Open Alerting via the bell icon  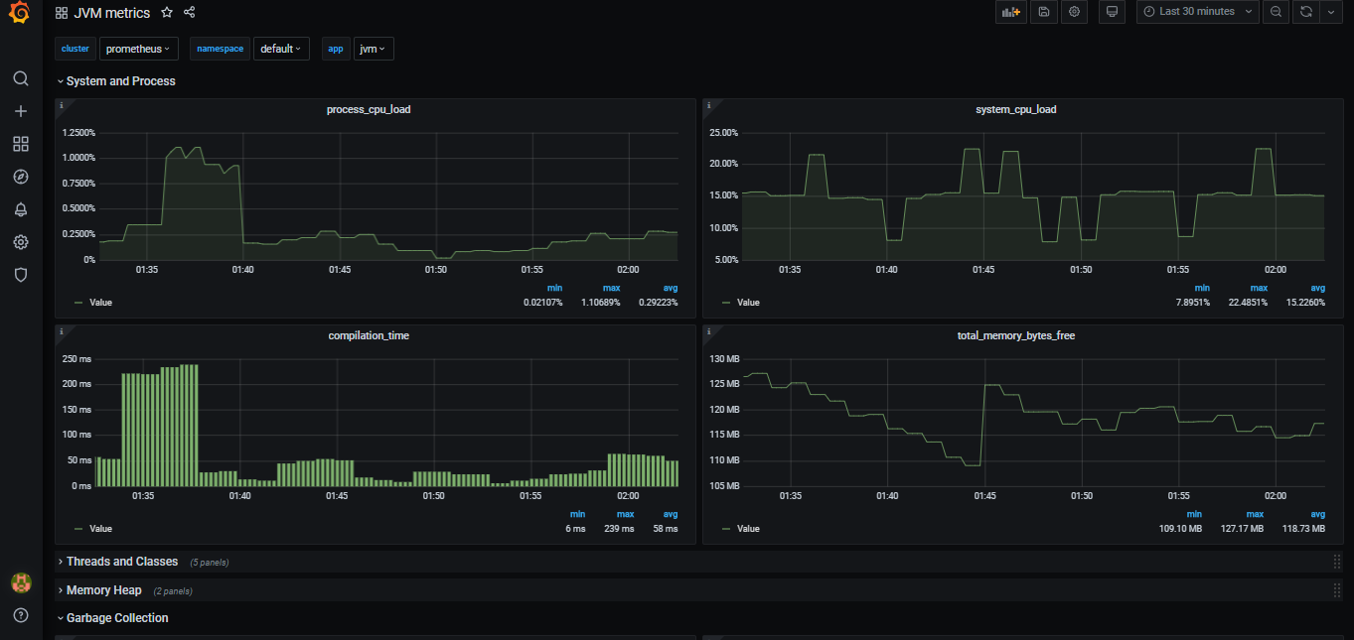coord(20,208)
